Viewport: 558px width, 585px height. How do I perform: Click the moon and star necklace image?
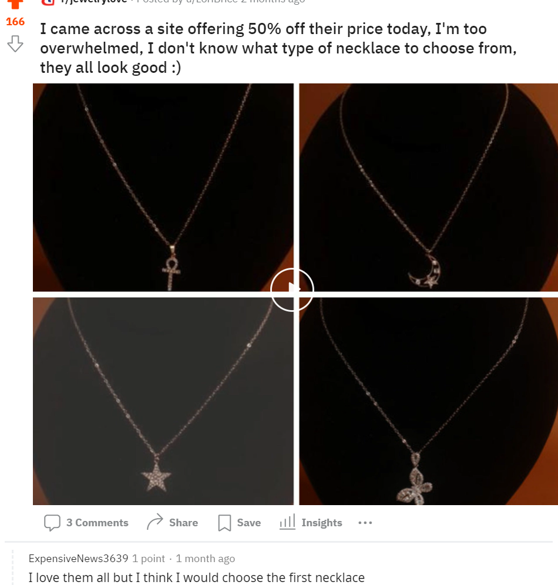click(429, 187)
